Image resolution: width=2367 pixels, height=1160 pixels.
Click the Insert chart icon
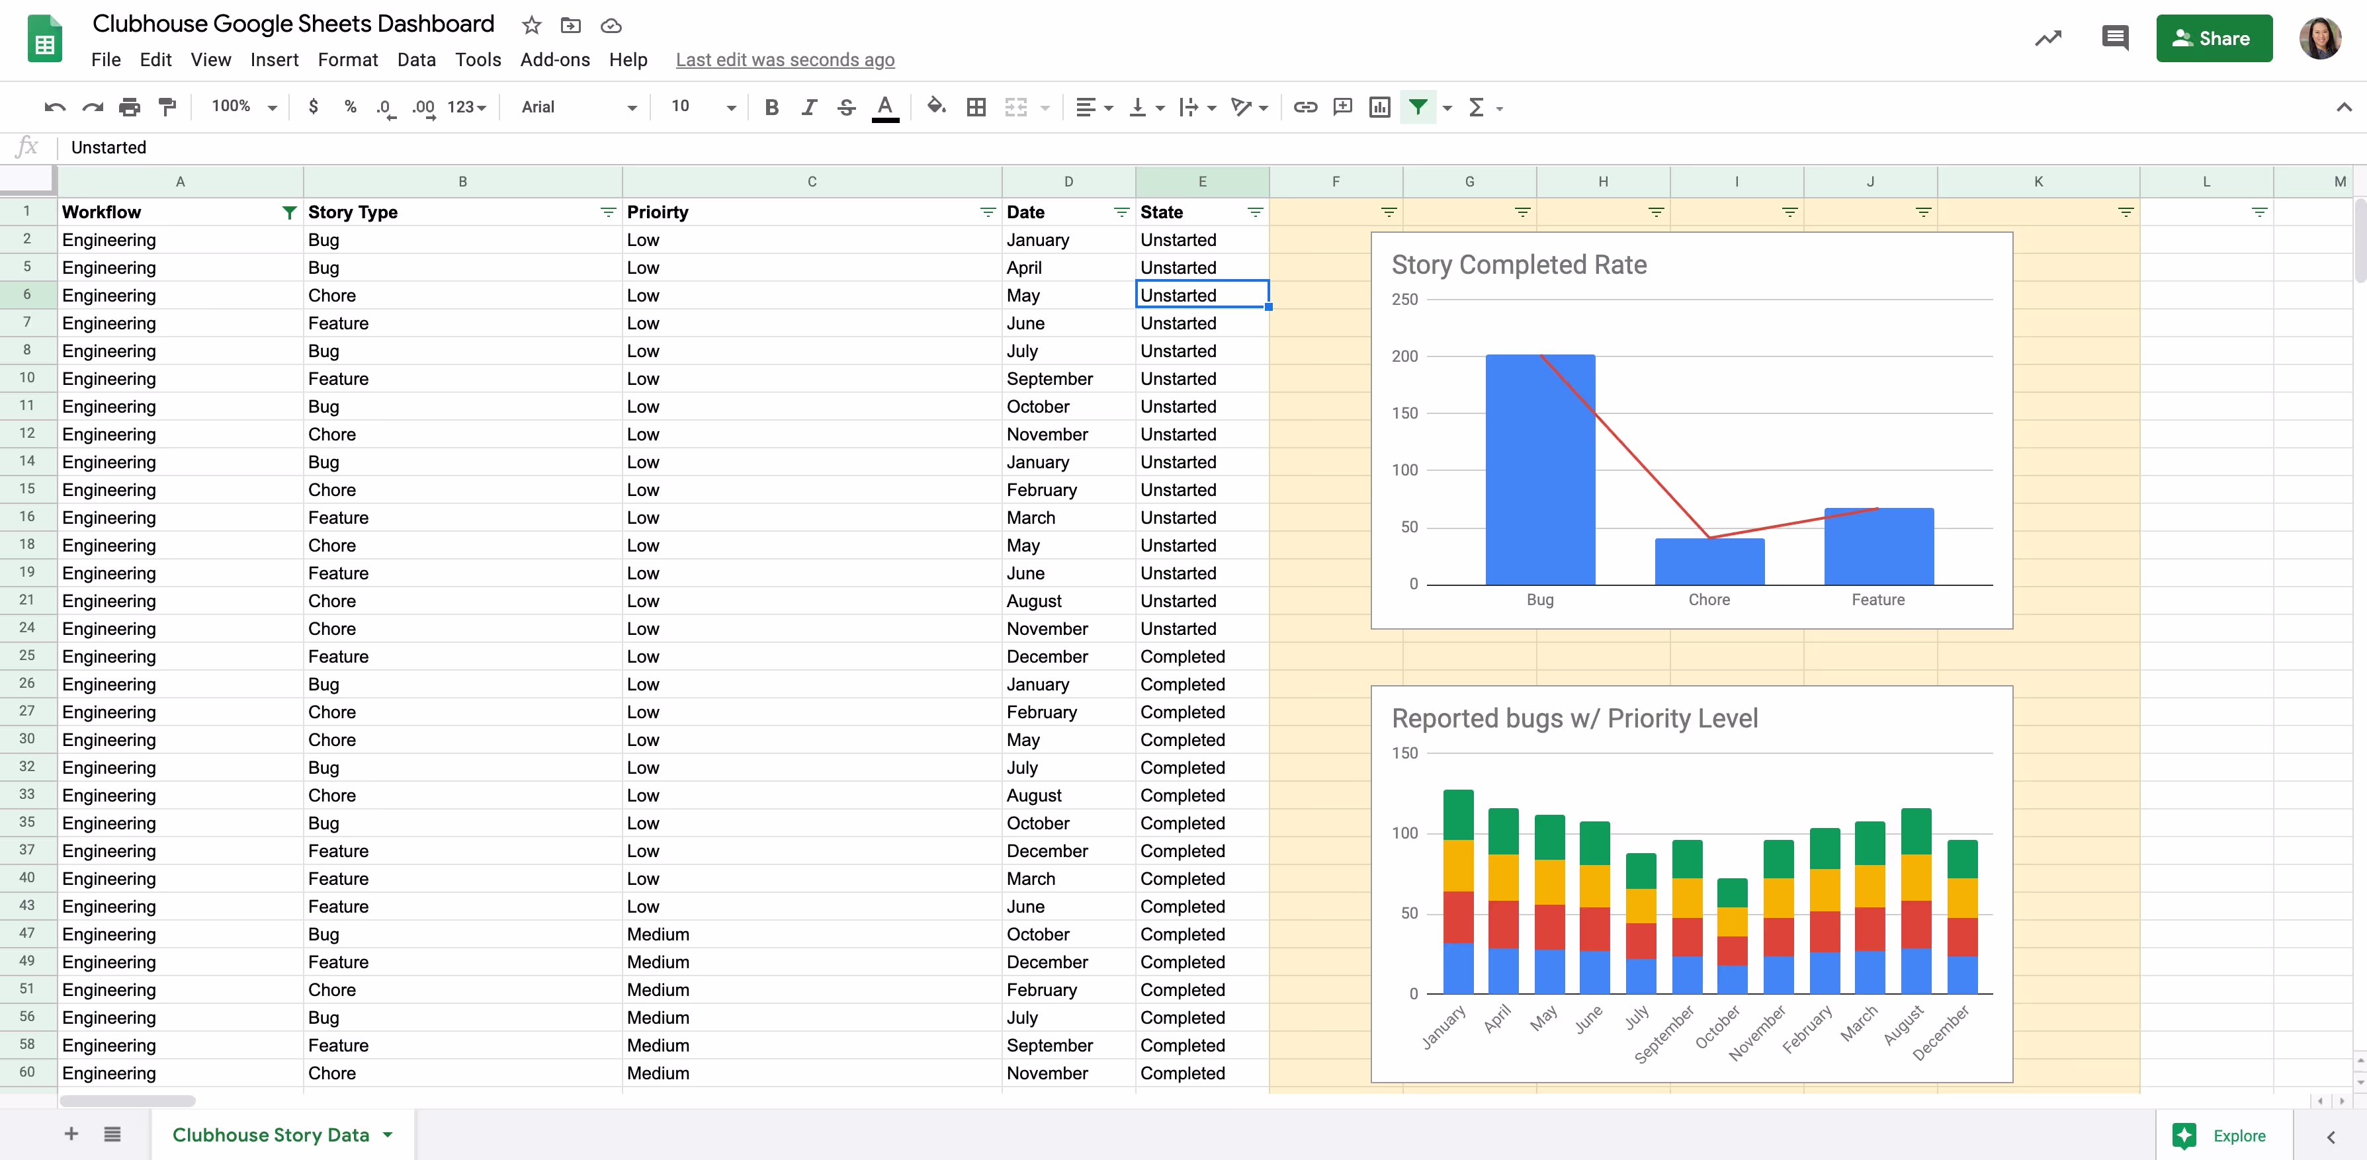point(1379,107)
